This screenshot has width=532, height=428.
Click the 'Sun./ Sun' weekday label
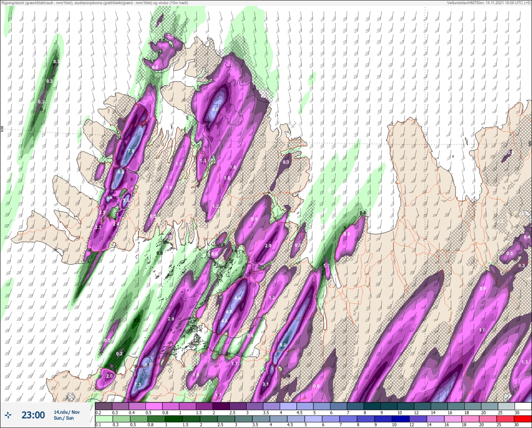click(x=64, y=418)
